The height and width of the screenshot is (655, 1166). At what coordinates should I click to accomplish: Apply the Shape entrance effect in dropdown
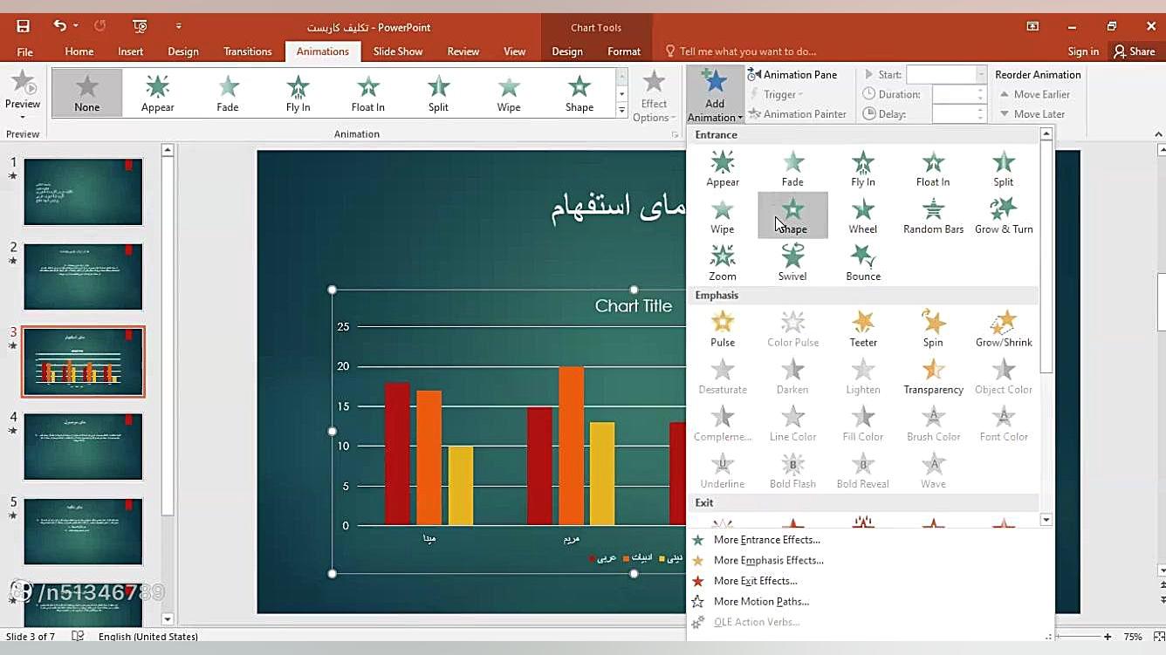792,215
